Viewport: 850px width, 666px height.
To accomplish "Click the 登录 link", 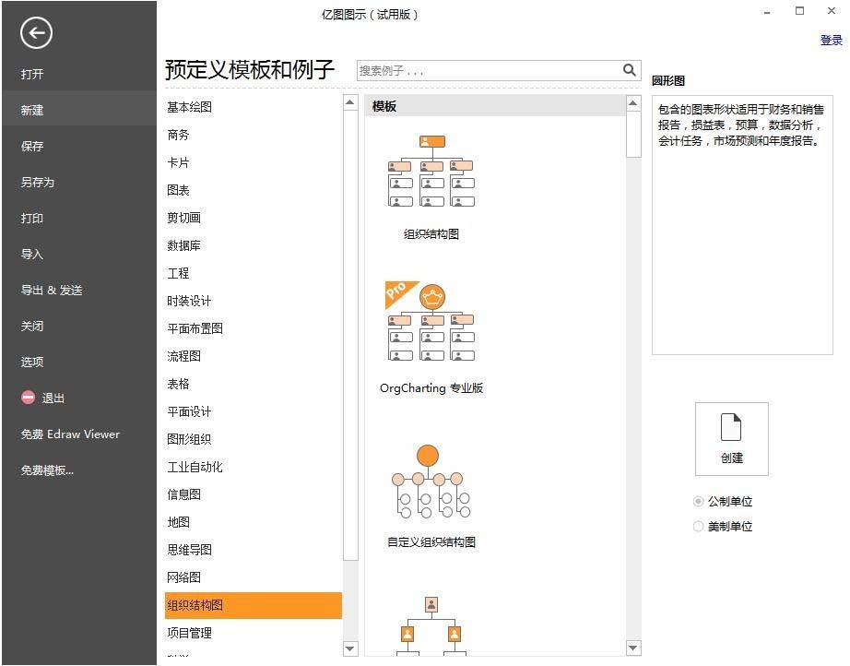I will point(831,40).
